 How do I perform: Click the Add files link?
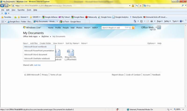pyautogui.click(x=34, y=43)
